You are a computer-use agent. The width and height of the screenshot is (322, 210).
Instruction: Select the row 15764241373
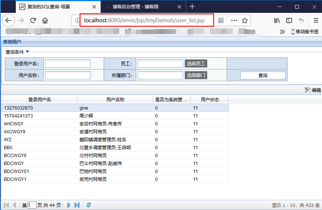pos(115,116)
